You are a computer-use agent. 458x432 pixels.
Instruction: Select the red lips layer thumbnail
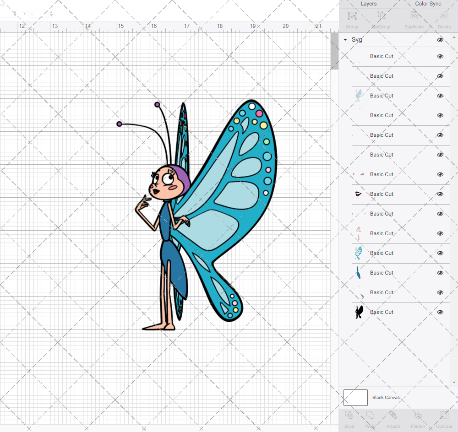[359, 194]
